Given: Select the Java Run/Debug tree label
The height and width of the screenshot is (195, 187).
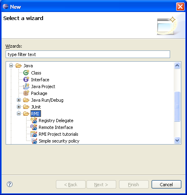Looking at the screenshot, I should coord(47,100).
